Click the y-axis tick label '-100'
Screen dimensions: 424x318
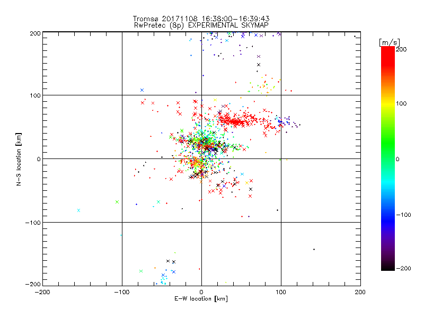33,223
